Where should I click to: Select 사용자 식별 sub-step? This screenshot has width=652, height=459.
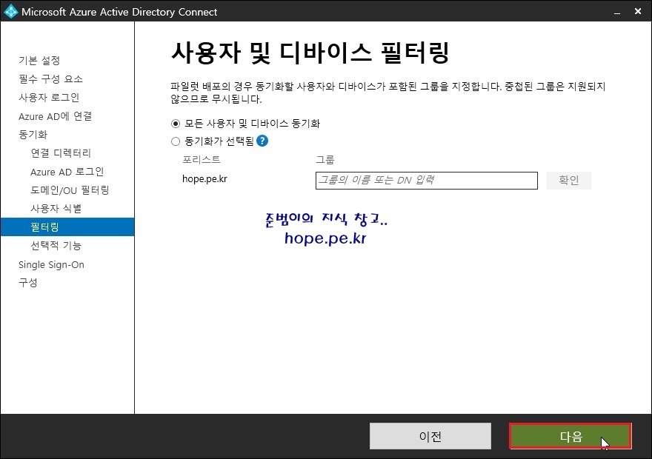click(56, 208)
